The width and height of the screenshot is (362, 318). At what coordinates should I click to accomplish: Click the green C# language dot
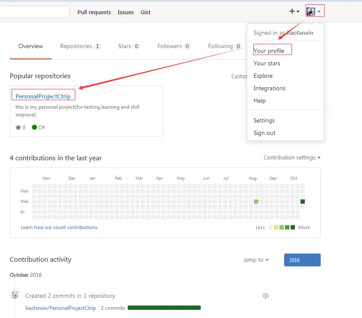pyautogui.click(x=34, y=127)
